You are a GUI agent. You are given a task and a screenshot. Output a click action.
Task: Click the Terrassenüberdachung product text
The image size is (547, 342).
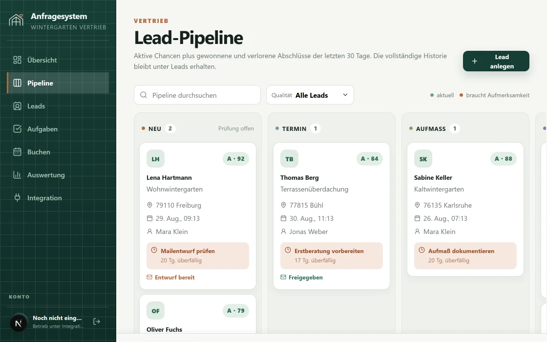click(x=315, y=189)
